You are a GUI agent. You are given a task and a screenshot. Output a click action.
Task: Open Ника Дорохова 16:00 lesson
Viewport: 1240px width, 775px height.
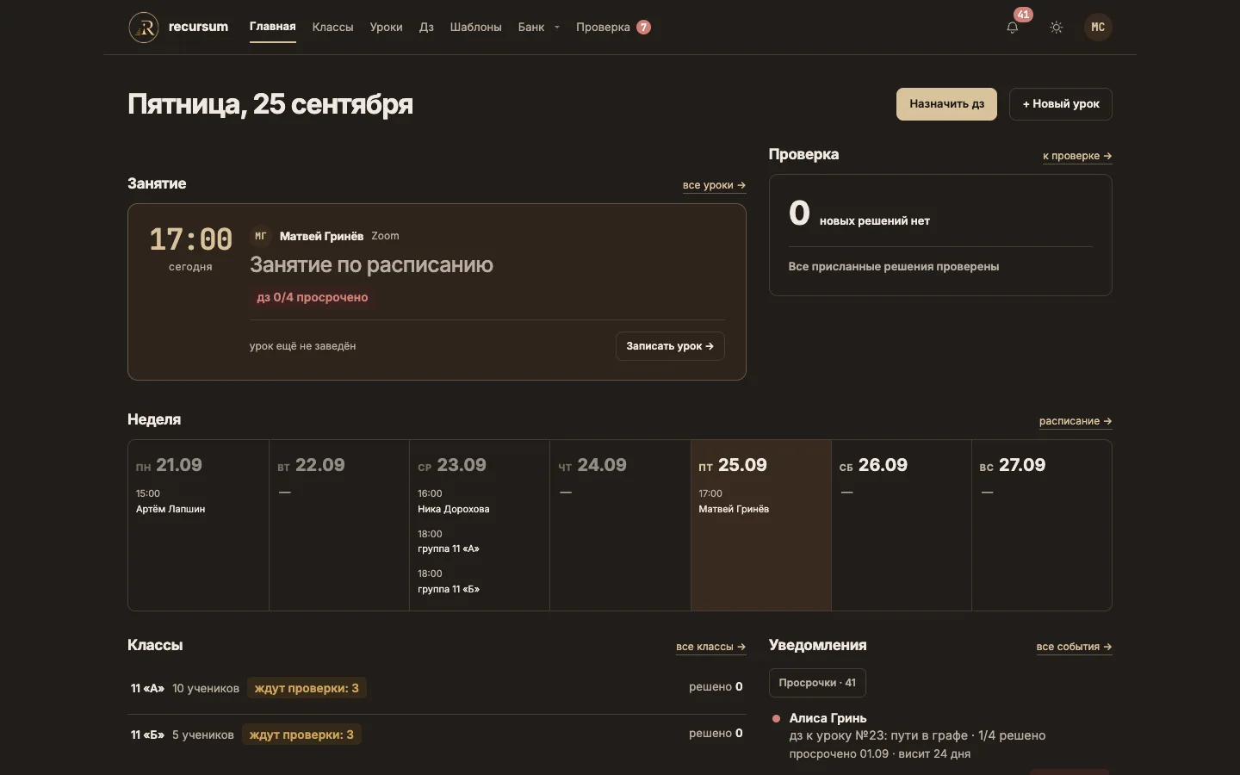454,501
